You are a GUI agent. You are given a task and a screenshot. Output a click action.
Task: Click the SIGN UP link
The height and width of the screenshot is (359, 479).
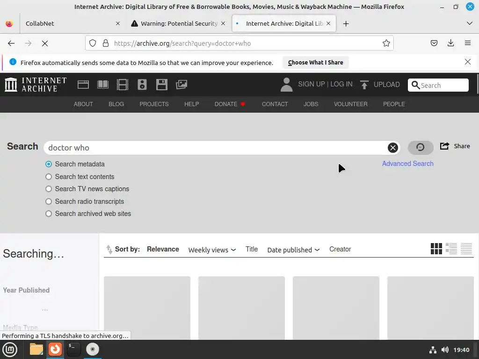pos(311,84)
